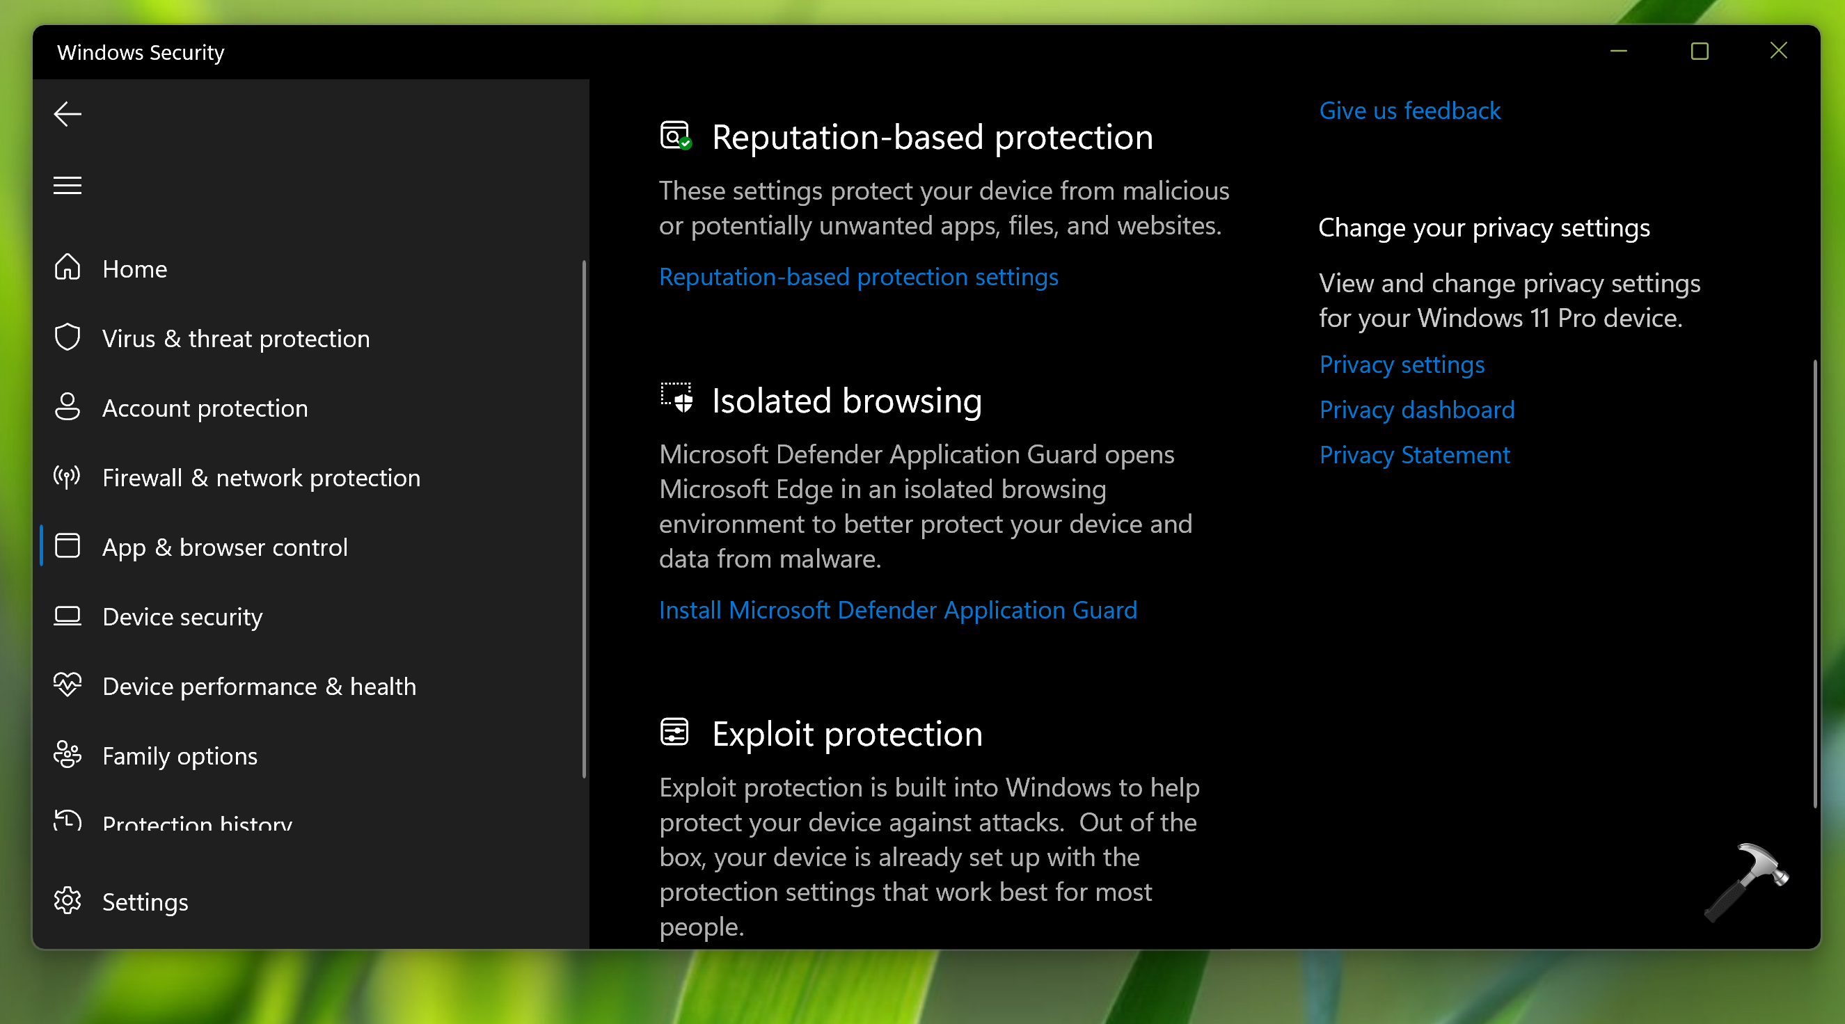Open Firewall & network protection page
The width and height of the screenshot is (1845, 1024).
click(x=261, y=478)
